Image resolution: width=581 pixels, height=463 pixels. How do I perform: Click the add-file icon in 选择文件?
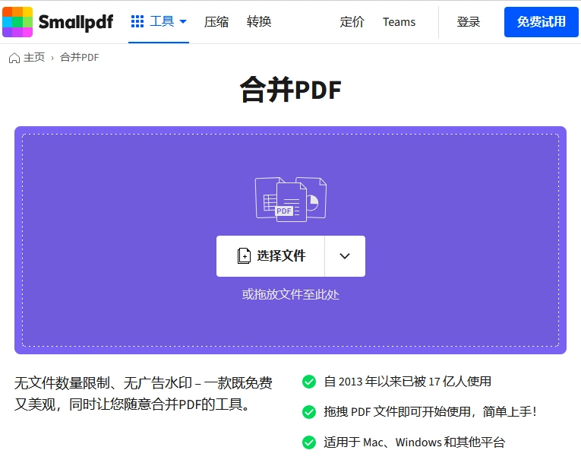click(244, 256)
